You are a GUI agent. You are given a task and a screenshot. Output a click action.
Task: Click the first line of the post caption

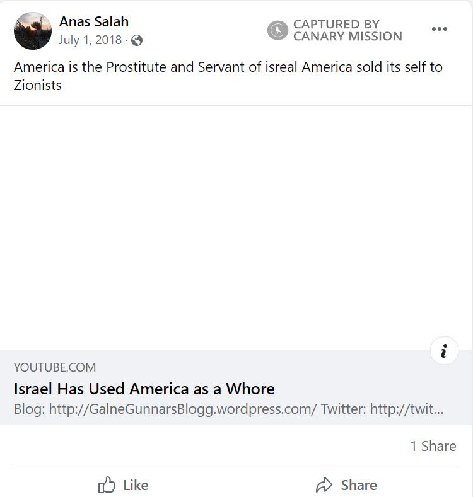point(228,67)
